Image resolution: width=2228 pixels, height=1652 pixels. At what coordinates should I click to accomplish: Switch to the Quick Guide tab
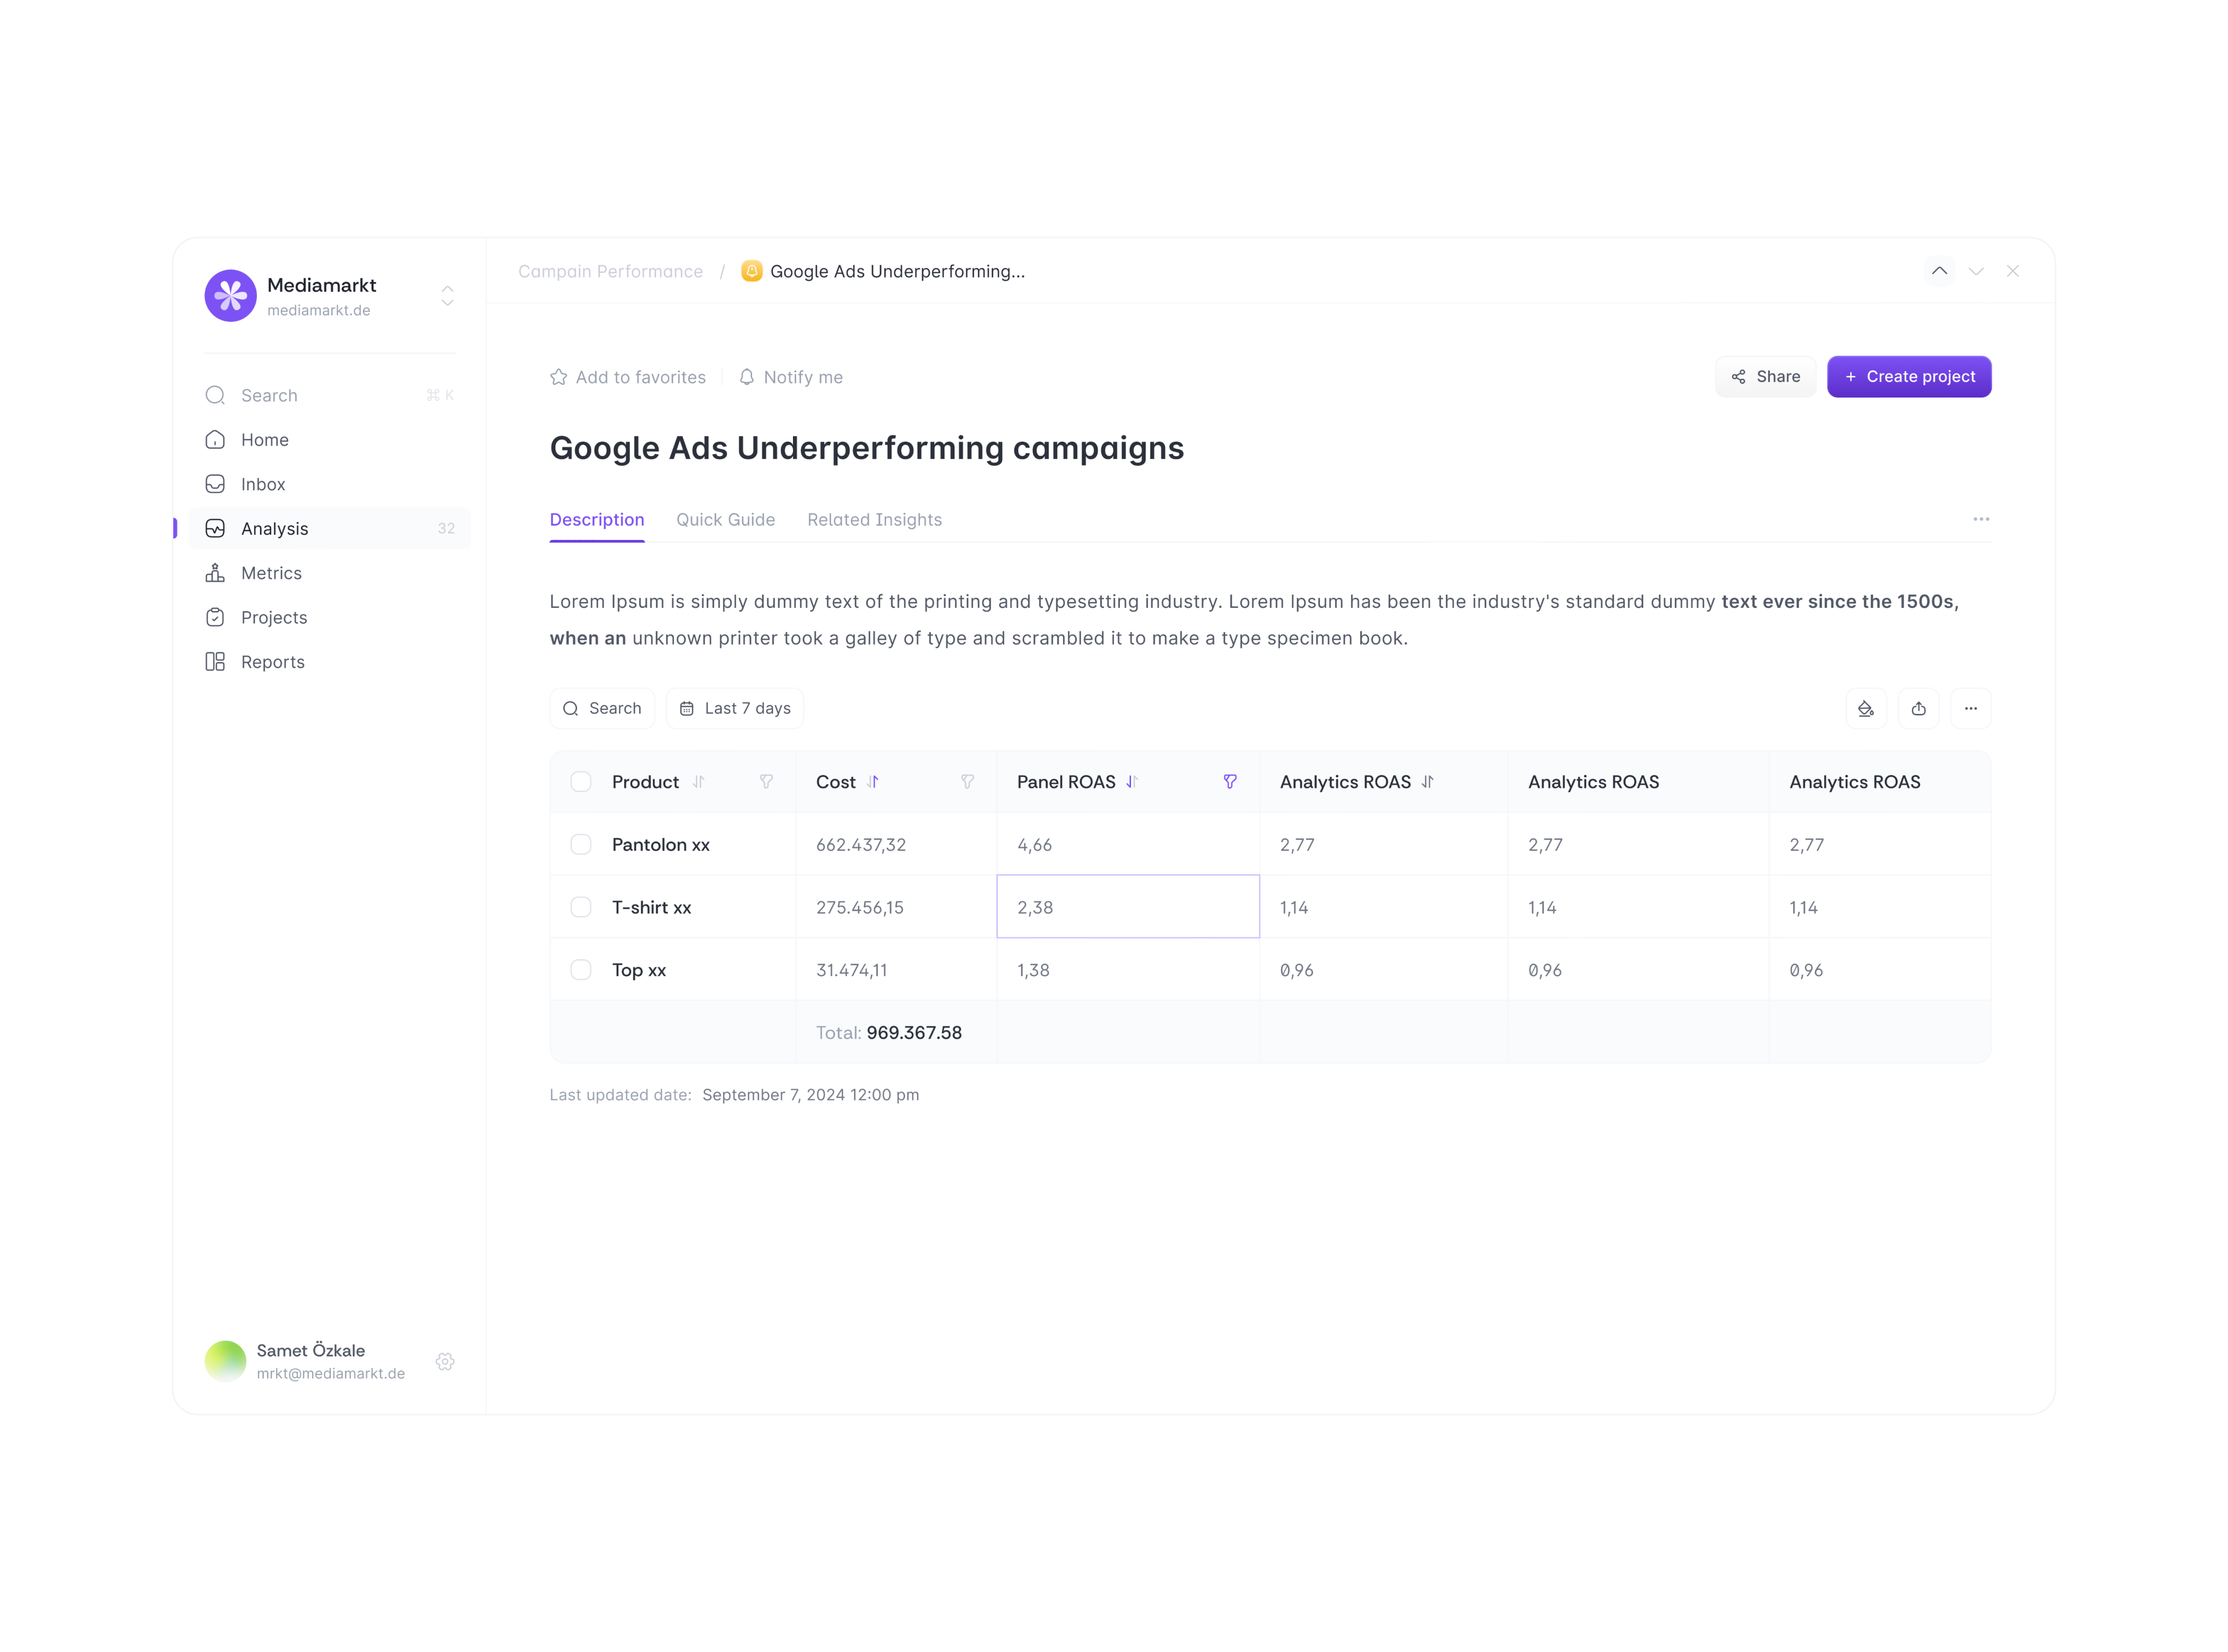tap(725, 520)
